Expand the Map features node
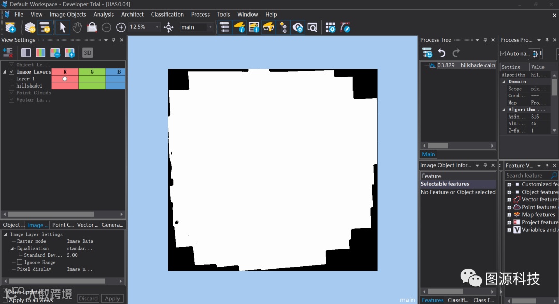 coord(509,215)
